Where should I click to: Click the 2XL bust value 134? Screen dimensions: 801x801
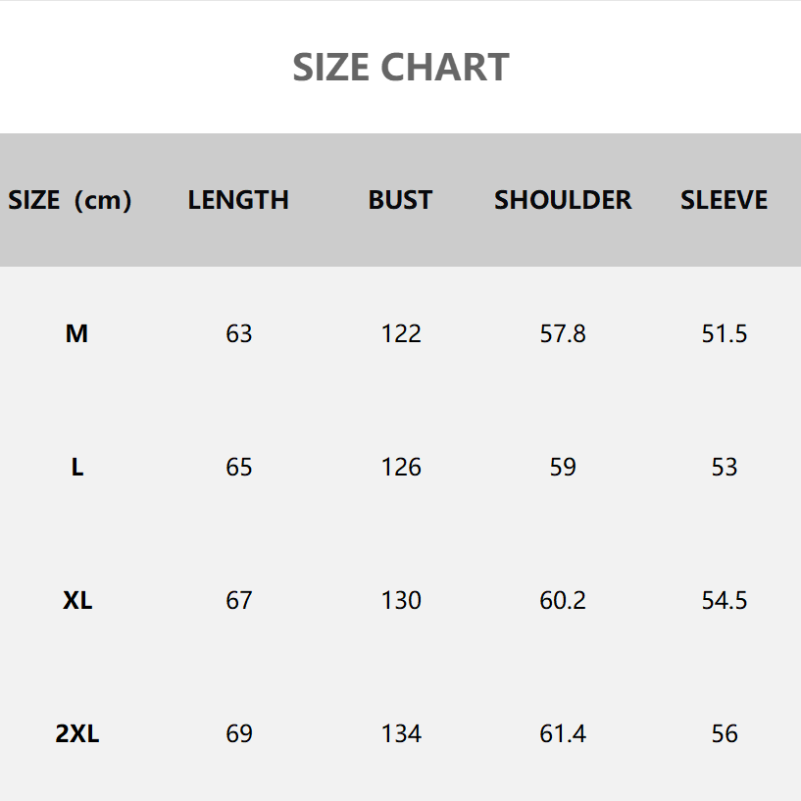tap(401, 734)
